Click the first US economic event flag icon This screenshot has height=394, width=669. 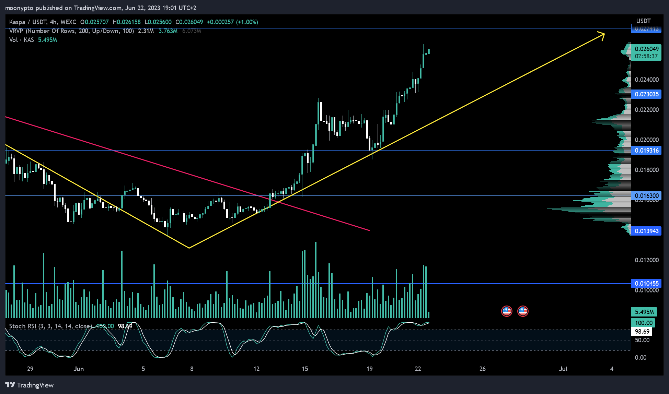tap(507, 311)
